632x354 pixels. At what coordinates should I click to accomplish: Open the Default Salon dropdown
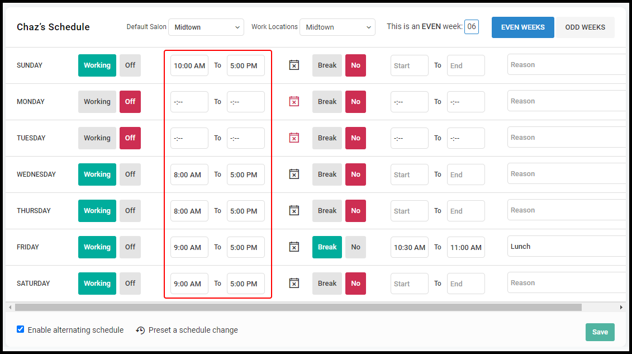[x=206, y=27]
